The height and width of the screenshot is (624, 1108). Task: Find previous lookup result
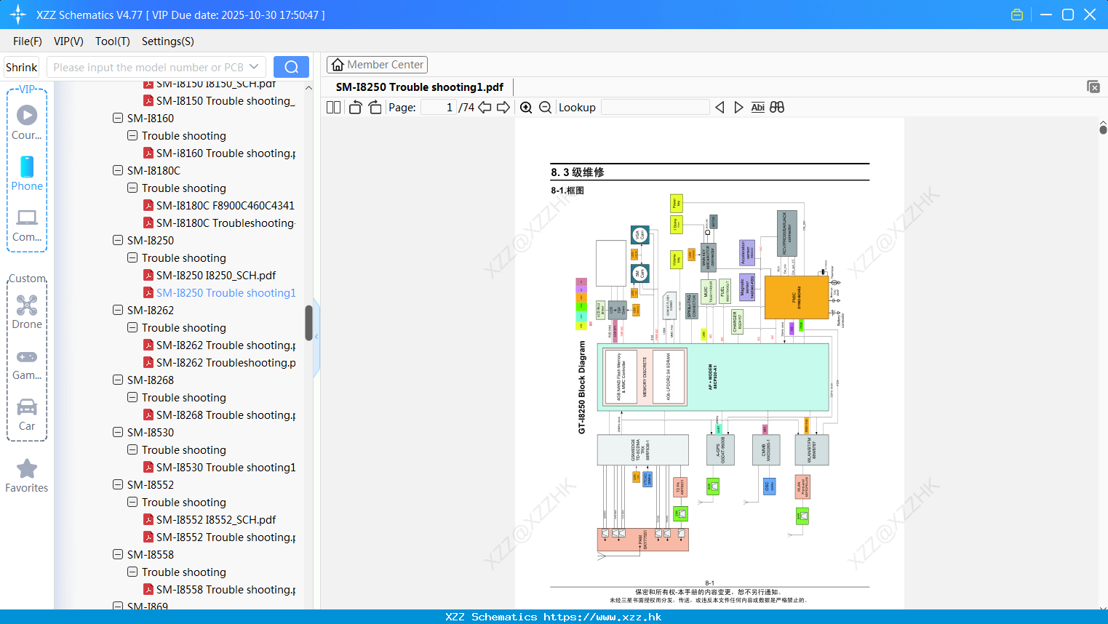click(x=720, y=107)
